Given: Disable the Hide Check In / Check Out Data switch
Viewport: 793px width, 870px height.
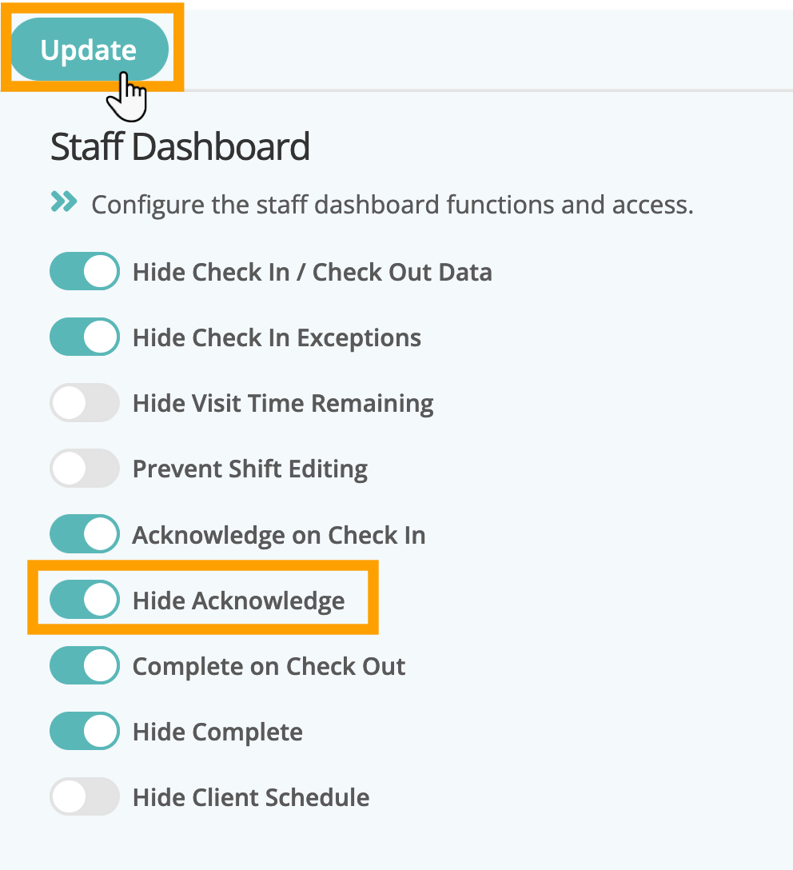Looking at the screenshot, I should [85, 272].
